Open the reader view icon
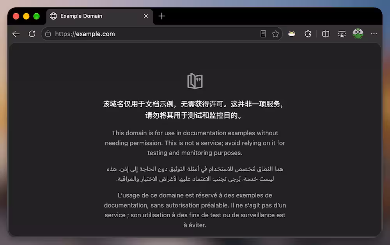Image resolution: width=390 pixels, height=245 pixels. click(x=263, y=34)
